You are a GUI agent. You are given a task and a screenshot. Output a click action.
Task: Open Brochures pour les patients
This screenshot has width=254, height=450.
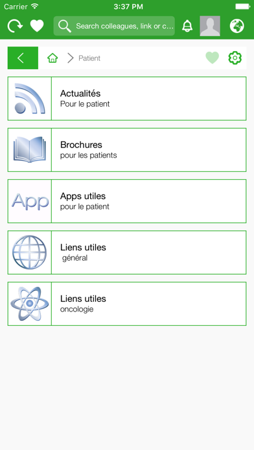tap(127, 150)
